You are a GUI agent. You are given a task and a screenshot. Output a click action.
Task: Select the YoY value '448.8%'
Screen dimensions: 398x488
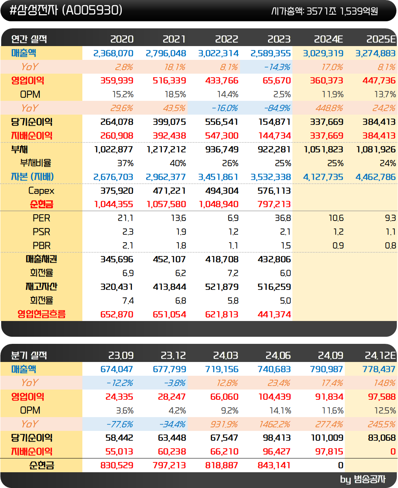pos(329,108)
